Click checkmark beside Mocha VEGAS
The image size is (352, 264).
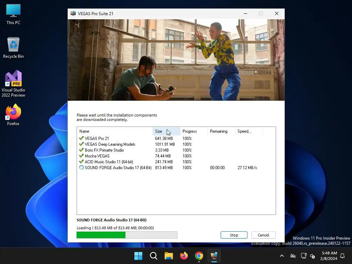81,156
